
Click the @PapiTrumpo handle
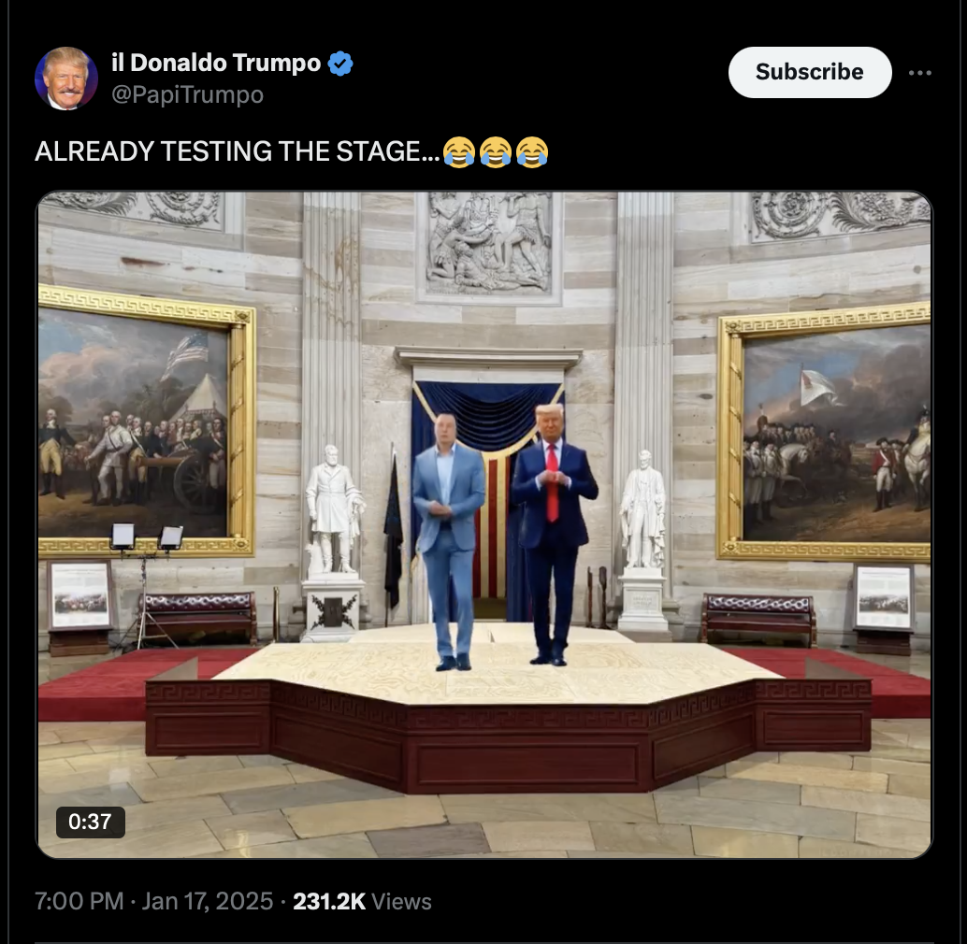coord(187,95)
